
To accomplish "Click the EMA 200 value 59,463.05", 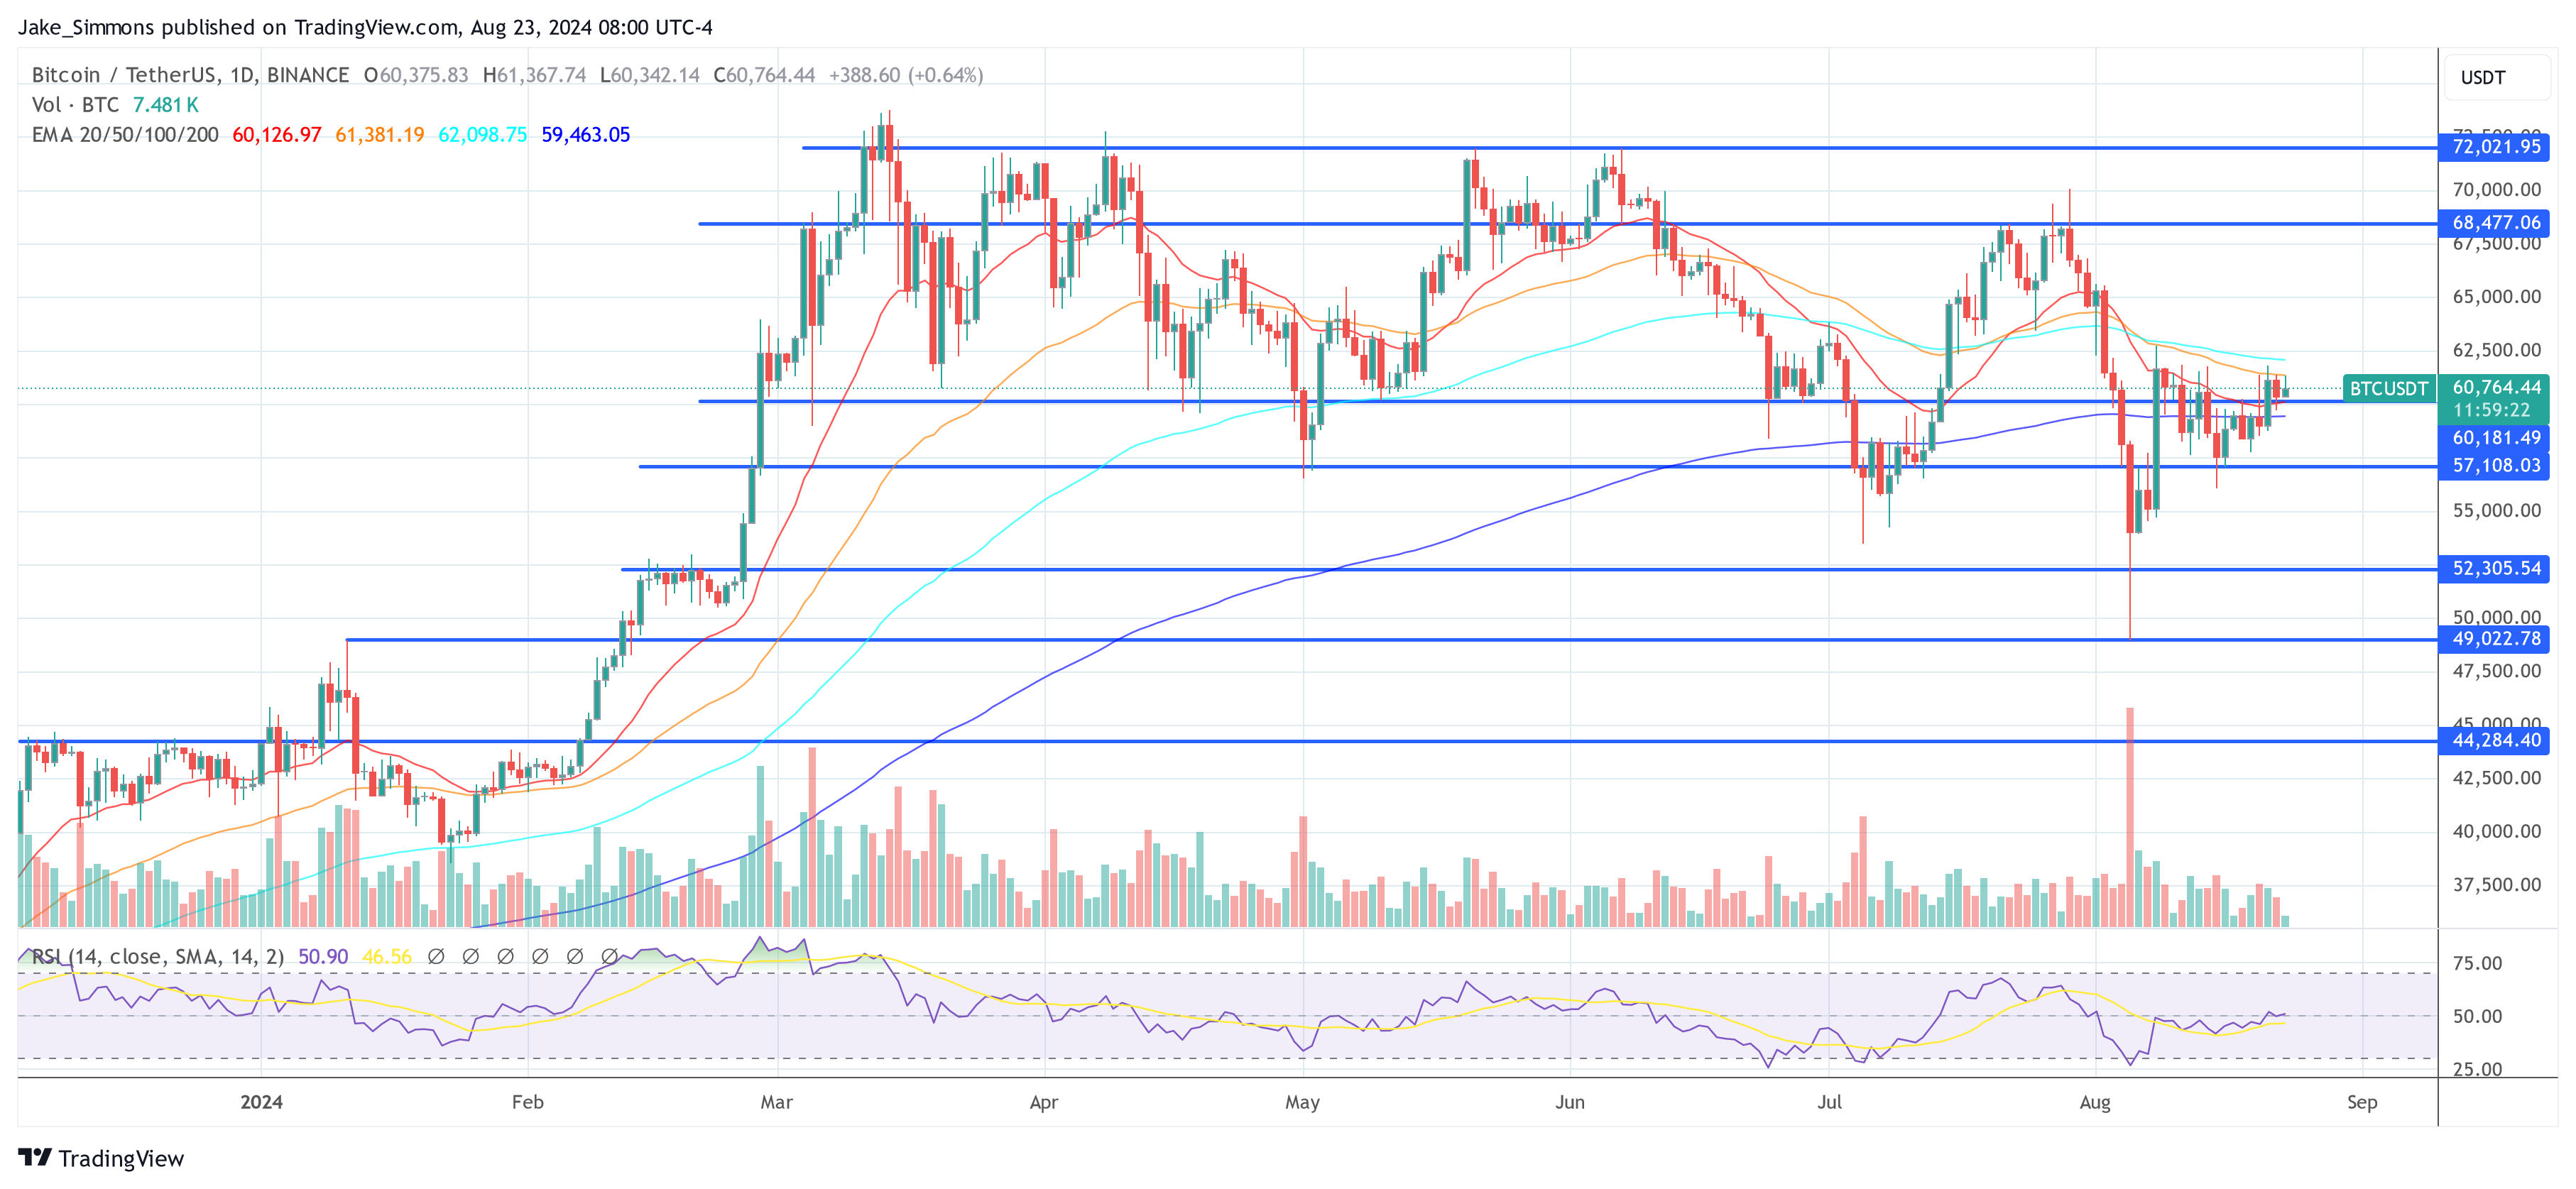I will (x=586, y=135).
